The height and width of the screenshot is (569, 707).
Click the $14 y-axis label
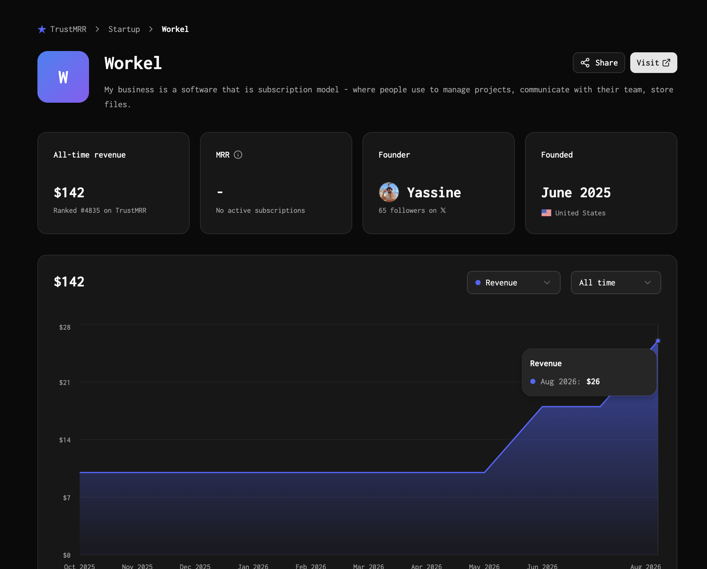click(x=65, y=440)
